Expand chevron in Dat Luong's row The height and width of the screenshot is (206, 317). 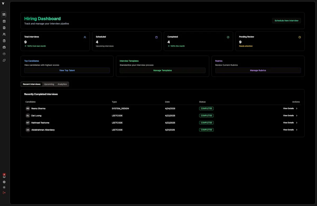click(x=297, y=115)
